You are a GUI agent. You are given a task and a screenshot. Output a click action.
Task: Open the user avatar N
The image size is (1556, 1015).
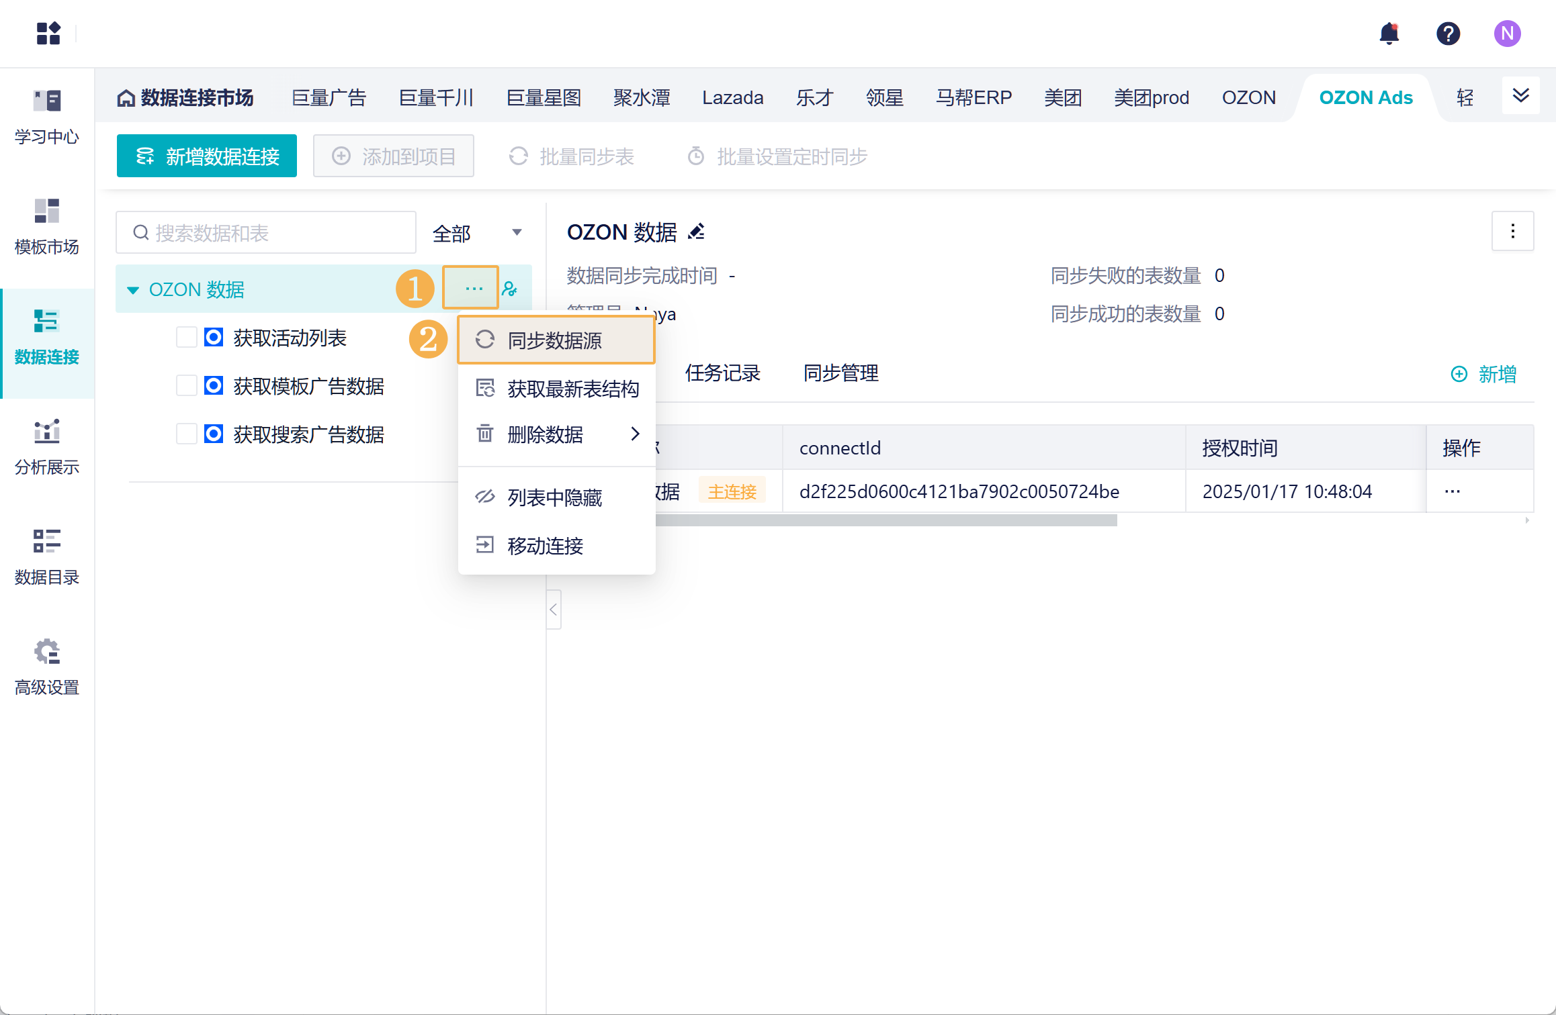pyautogui.click(x=1507, y=33)
